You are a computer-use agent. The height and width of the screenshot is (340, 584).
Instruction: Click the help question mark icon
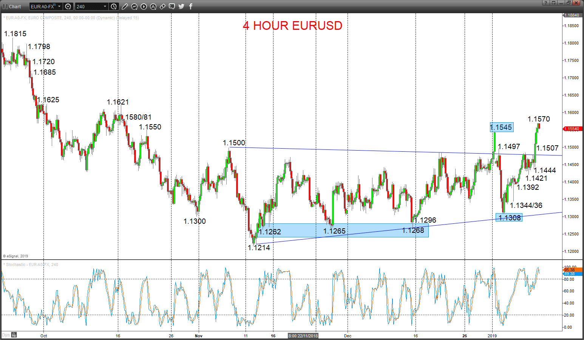point(546,3)
